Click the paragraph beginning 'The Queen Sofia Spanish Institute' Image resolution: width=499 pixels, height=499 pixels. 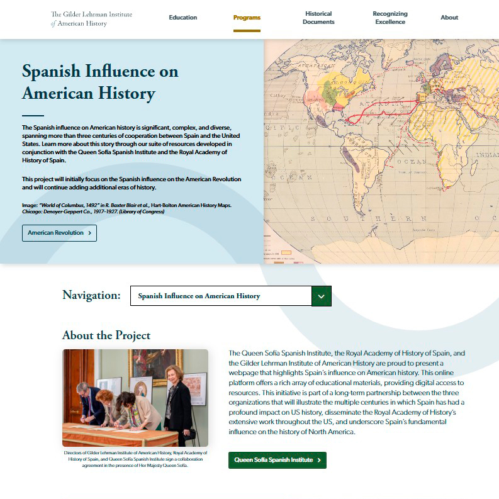coord(347,393)
